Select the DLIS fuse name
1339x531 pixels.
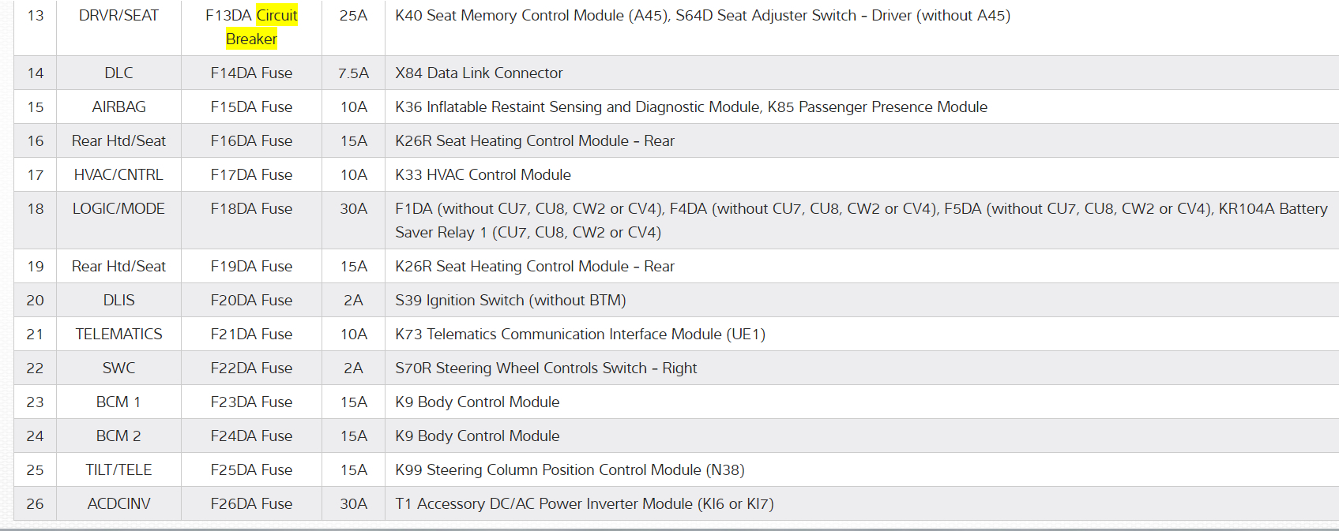(x=118, y=301)
